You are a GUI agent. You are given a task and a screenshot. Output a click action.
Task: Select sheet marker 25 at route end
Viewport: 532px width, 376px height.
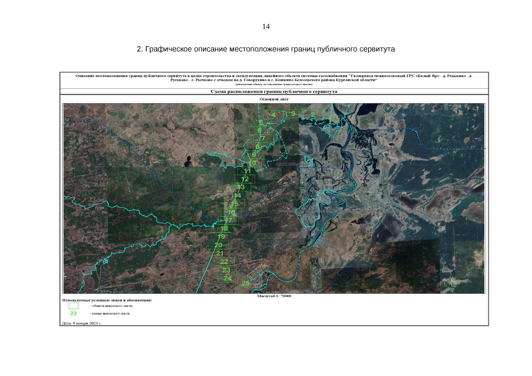(245, 283)
